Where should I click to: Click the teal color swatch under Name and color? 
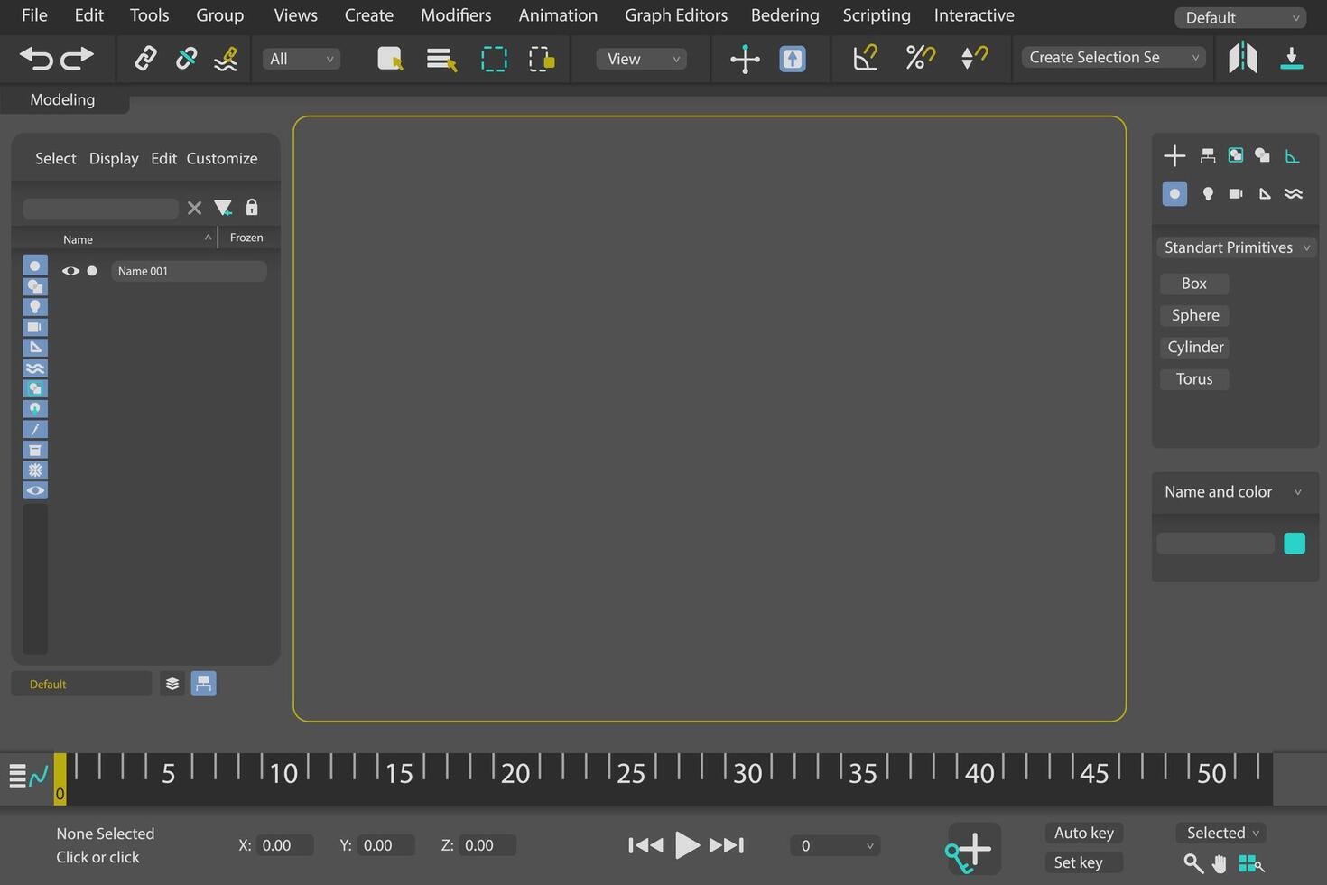coord(1295,543)
